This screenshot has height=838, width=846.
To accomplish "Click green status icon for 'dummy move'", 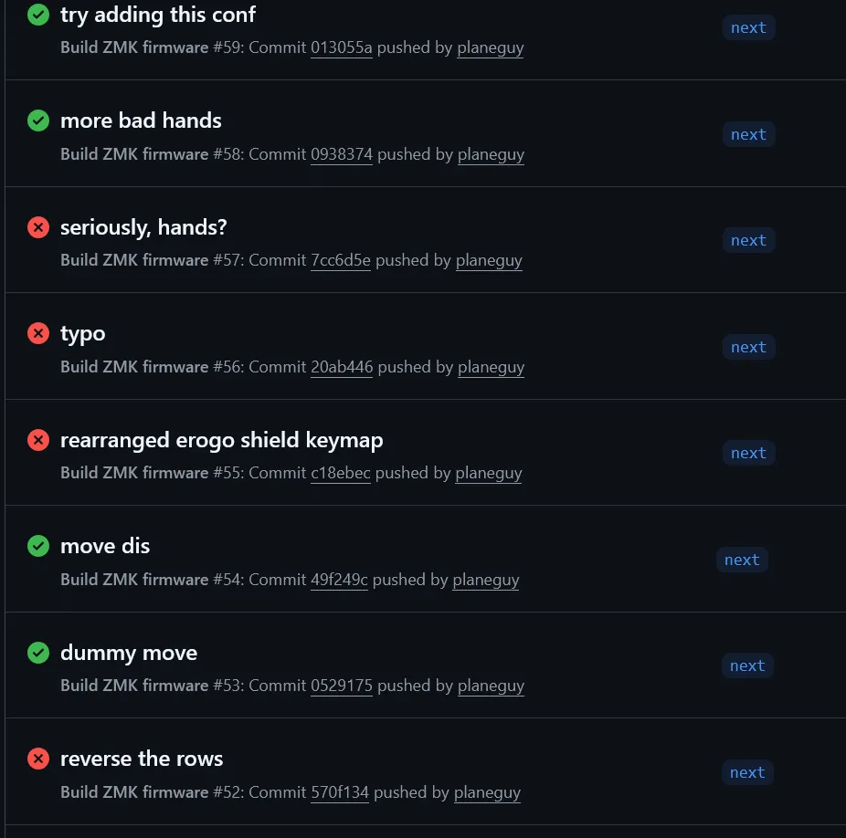I will point(38,653).
